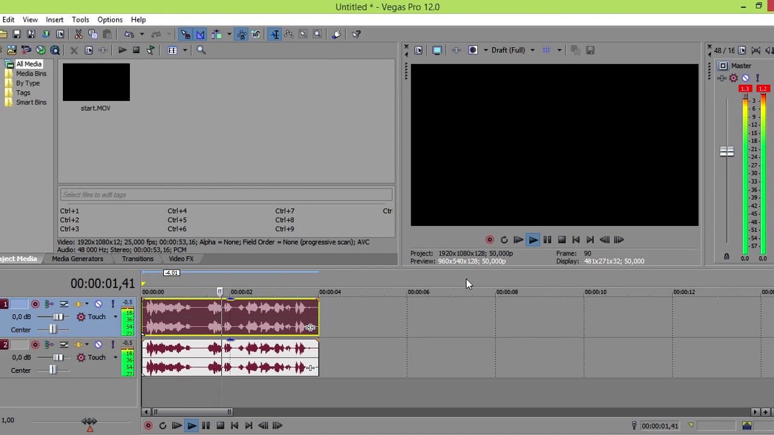Open the Project Video Properties icon in preview

click(418, 50)
